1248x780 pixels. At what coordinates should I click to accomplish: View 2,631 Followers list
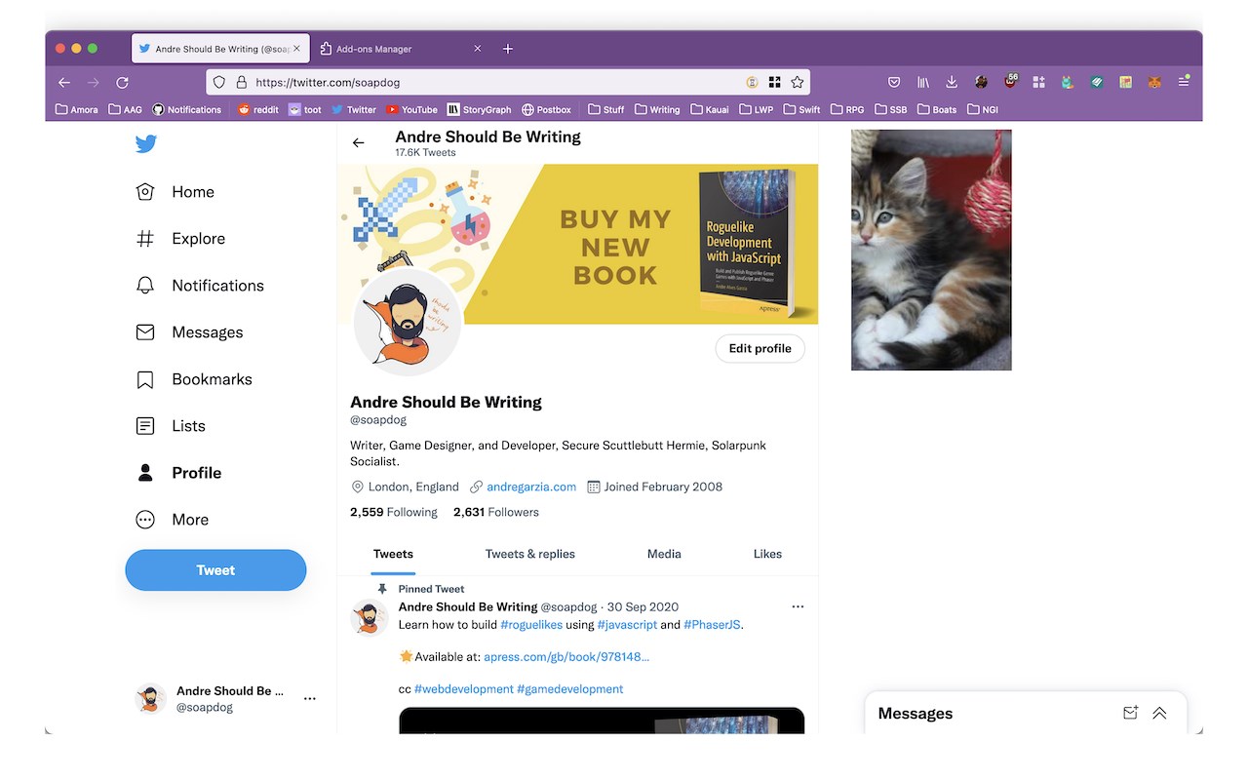pos(496,512)
